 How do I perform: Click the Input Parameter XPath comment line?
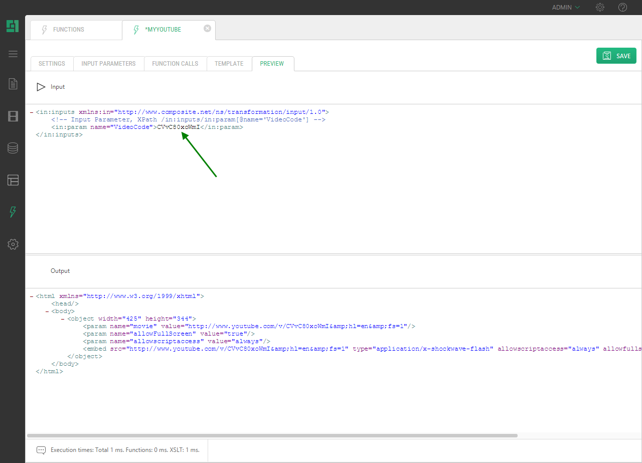point(188,120)
